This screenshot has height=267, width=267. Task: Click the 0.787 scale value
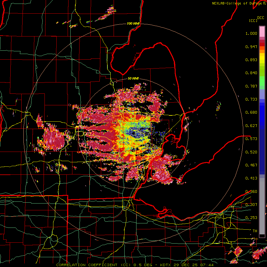[251, 86]
